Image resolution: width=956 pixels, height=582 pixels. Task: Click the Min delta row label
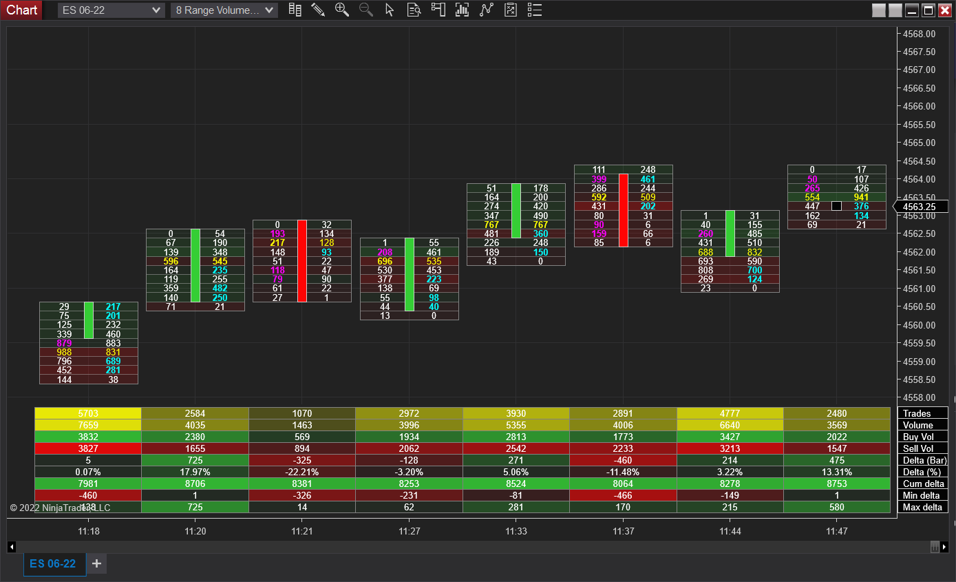pyautogui.click(x=922, y=495)
